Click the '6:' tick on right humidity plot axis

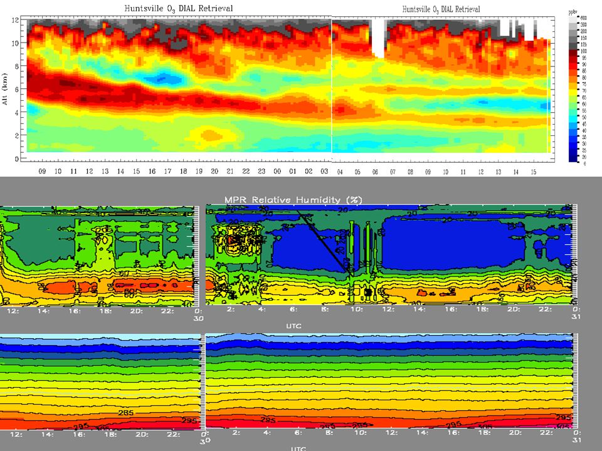tap(293, 309)
